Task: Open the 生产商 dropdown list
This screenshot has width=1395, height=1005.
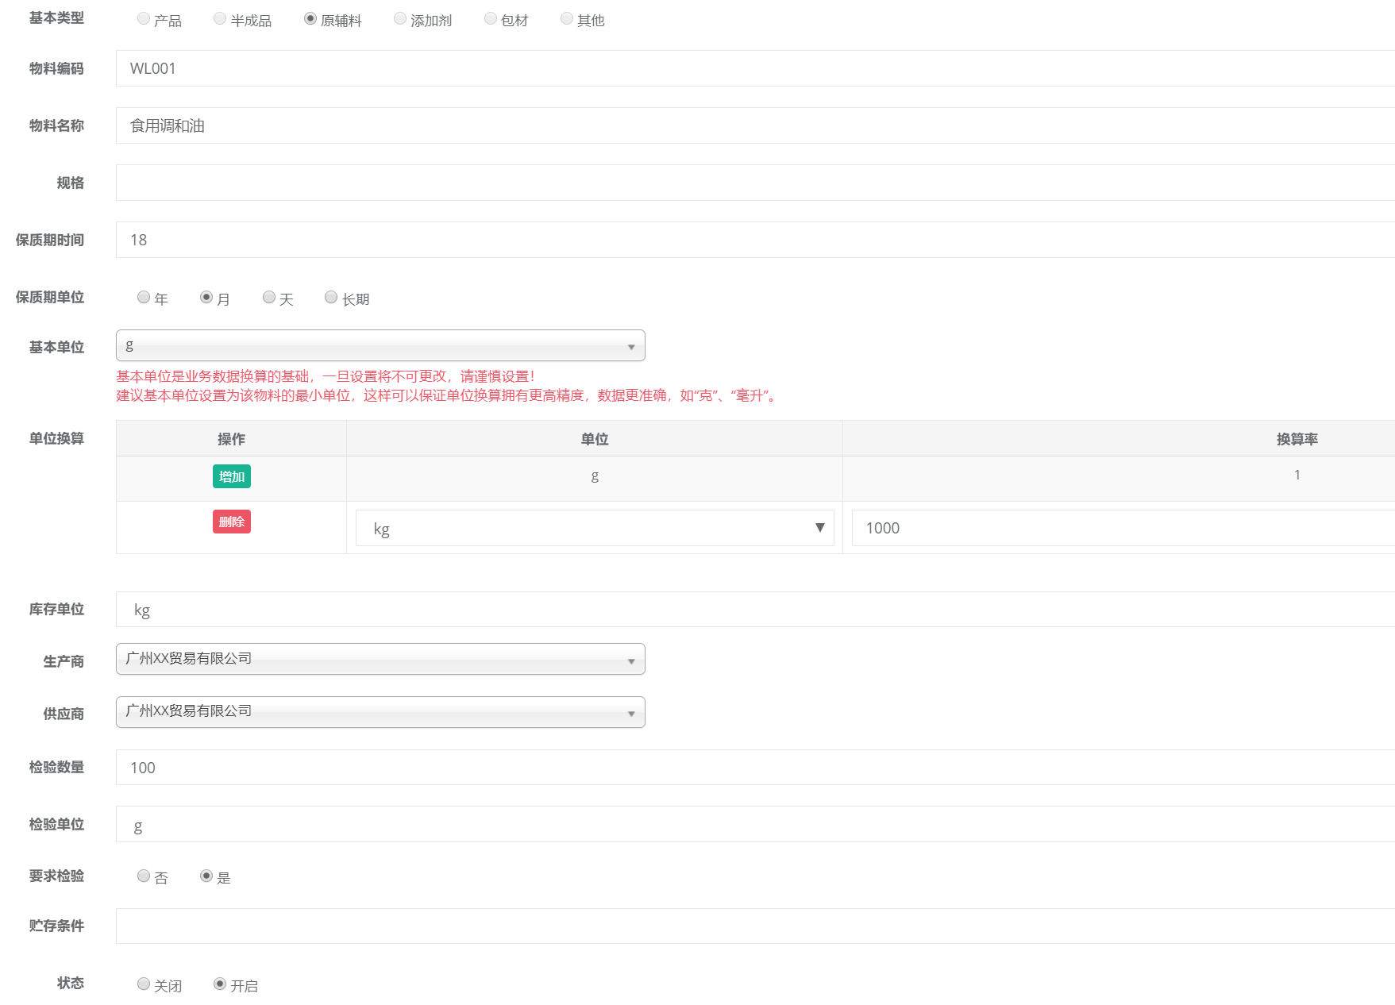Action: [380, 659]
